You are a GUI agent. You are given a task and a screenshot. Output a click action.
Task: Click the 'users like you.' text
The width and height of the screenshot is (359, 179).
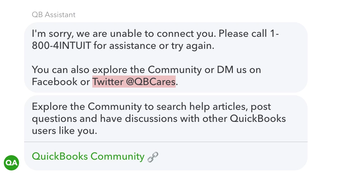click(x=65, y=131)
